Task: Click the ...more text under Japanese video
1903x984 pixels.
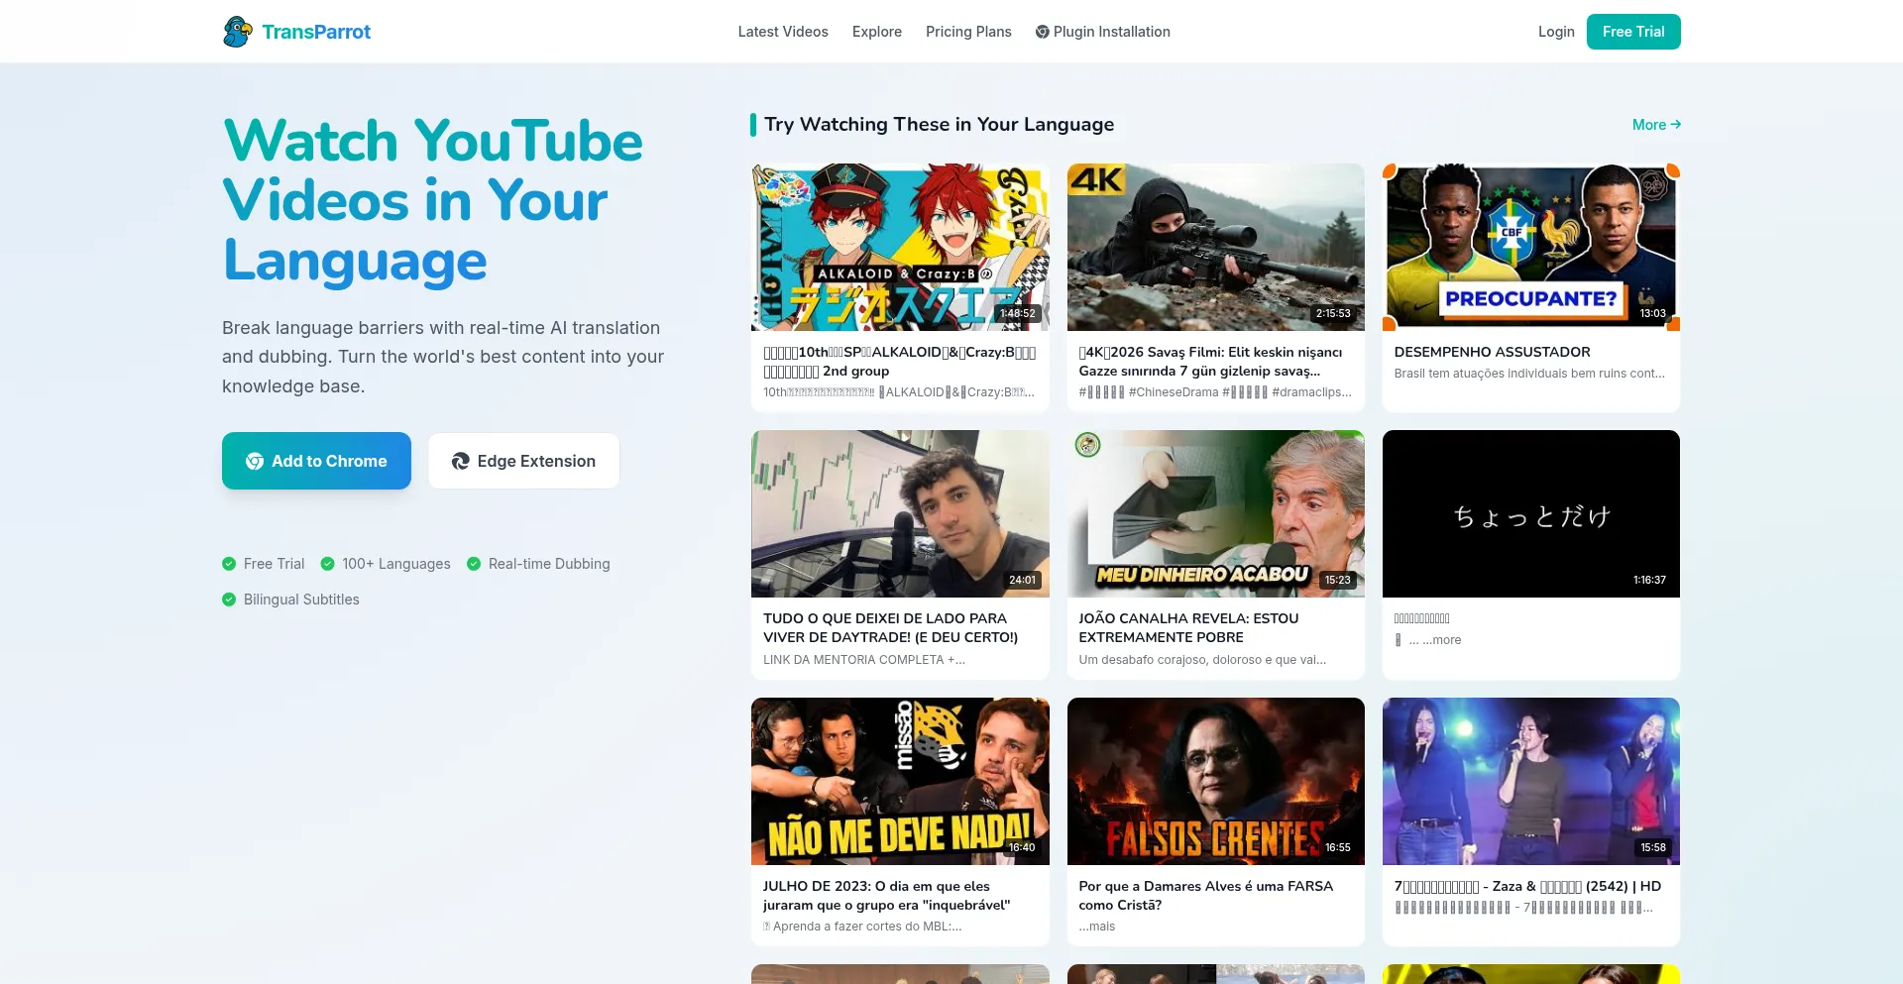Action: 1442,640
